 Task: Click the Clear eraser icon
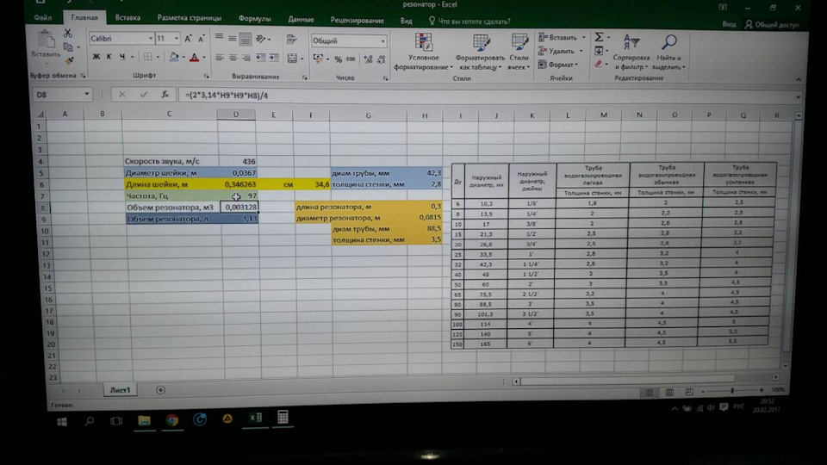598,64
